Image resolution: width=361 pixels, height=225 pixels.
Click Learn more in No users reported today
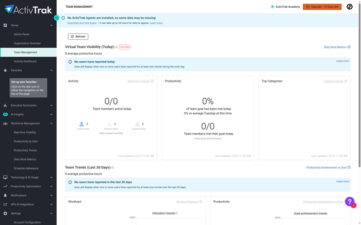point(342,61)
